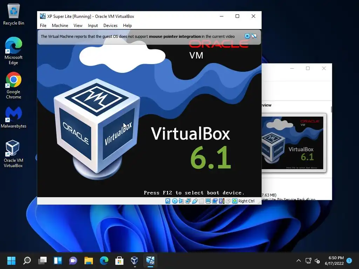Minimize the VirtualBox Manager background window

(292, 68)
